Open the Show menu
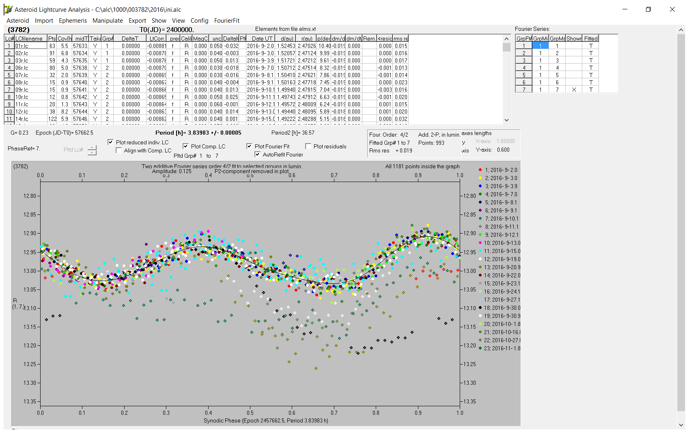Screen dimensions: 689x433 coord(159,21)
